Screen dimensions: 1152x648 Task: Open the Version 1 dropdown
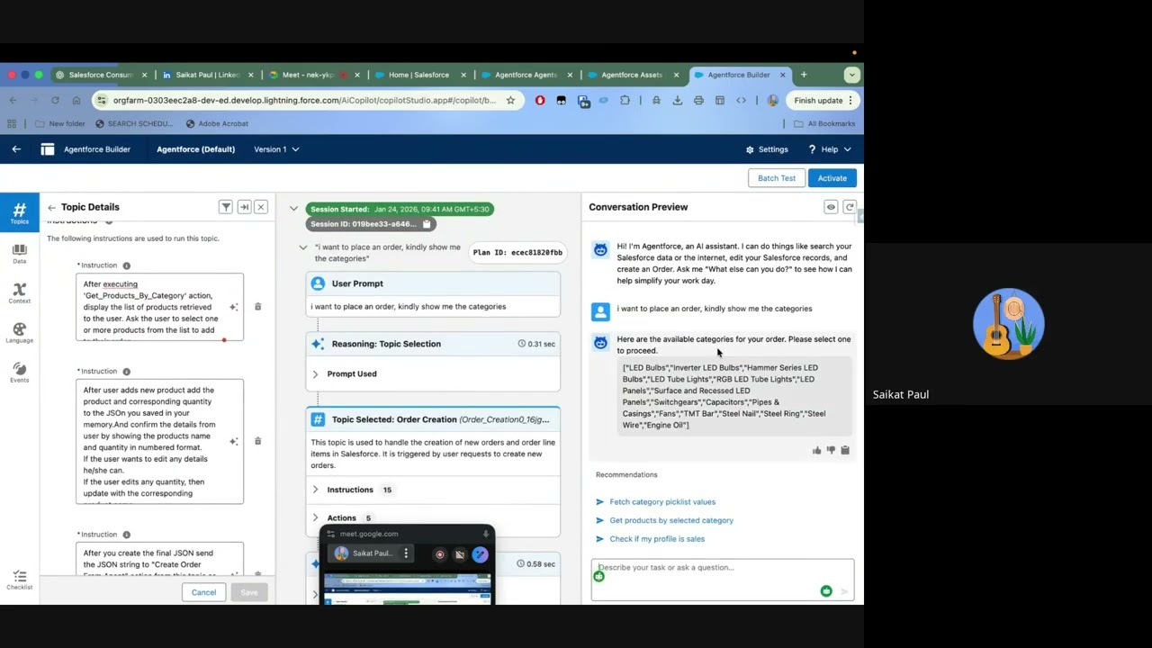click(276, 149)
